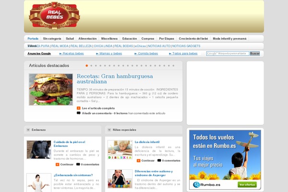Viewport: 288px width, 192px height.
Task: Click Añadir un comentario link
Action: 97,113
